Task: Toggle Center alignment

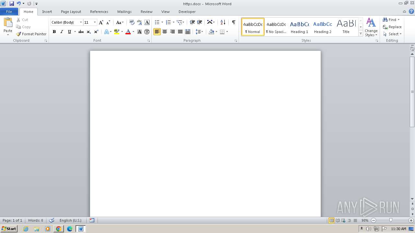Action: point(165,32)
